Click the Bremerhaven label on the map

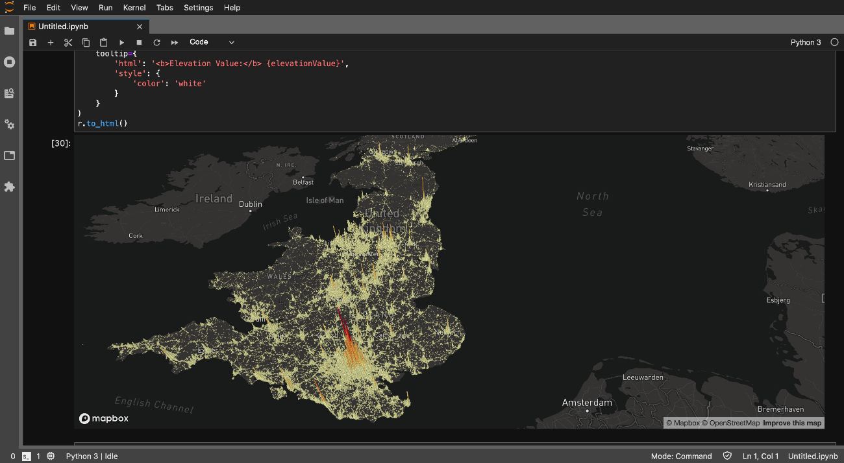tap(780, 409)
